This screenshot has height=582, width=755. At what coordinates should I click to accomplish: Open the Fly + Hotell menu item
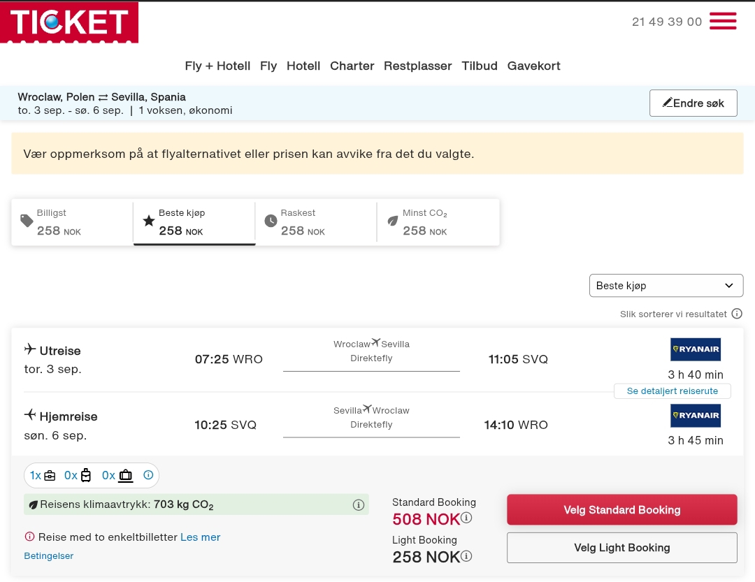pos(217,66)
